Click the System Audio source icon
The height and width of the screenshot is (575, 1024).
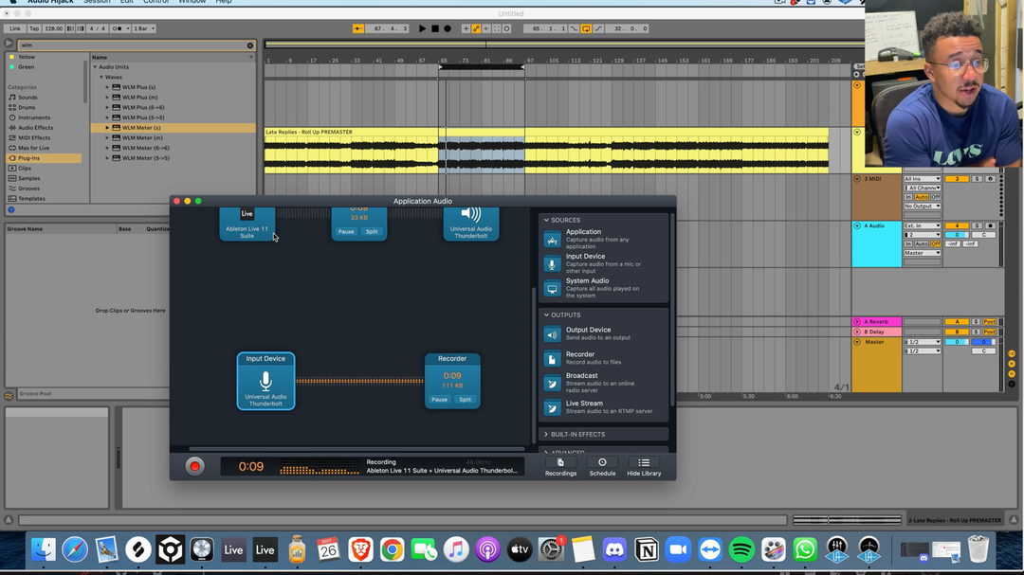[x=552, y=288]
